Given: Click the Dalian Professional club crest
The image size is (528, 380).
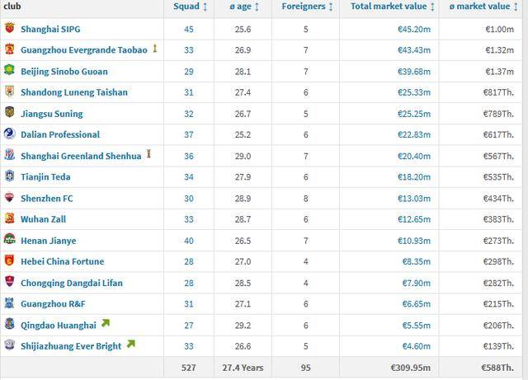Looking at the screenshot, I should coord(9,134).
